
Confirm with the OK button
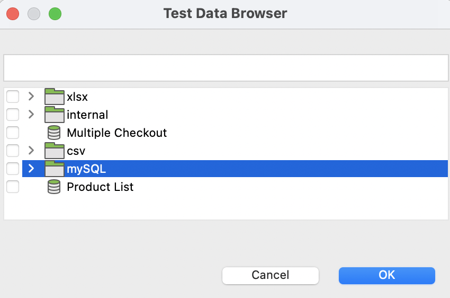[386, 275]
